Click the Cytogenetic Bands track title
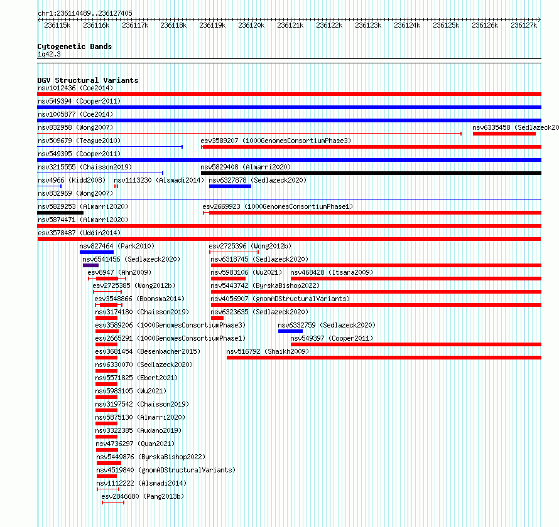559x527 pixels. (75, 46)
